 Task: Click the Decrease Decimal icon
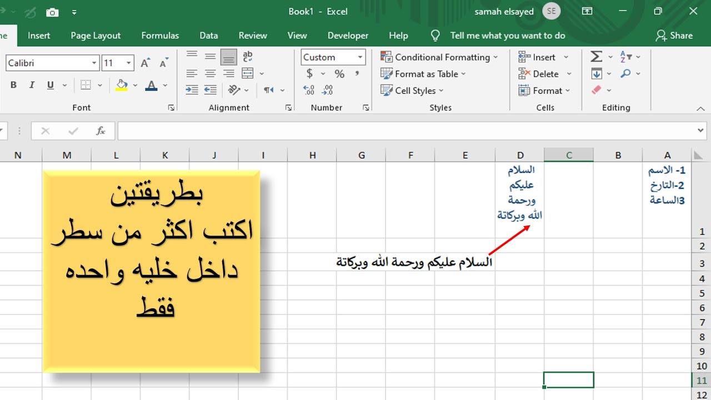[x=327, y=90]
